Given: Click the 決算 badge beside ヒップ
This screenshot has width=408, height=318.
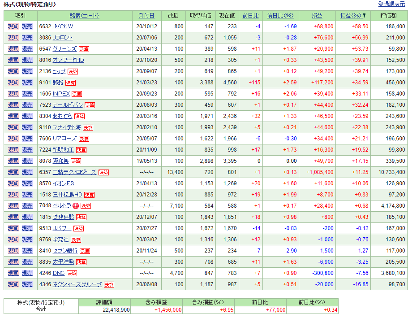Looking at the screenshot, I should 73,71.
